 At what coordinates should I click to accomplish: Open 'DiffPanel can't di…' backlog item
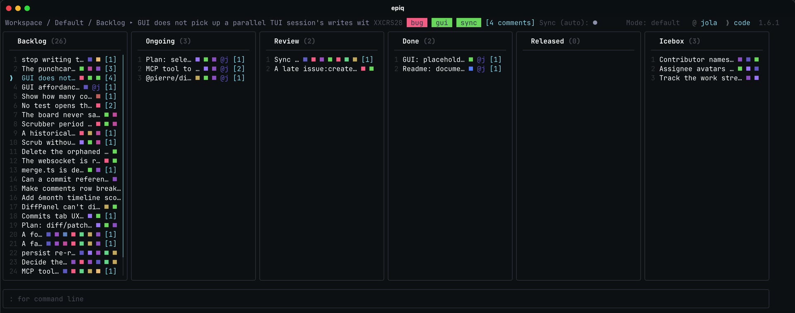(65, 207)
